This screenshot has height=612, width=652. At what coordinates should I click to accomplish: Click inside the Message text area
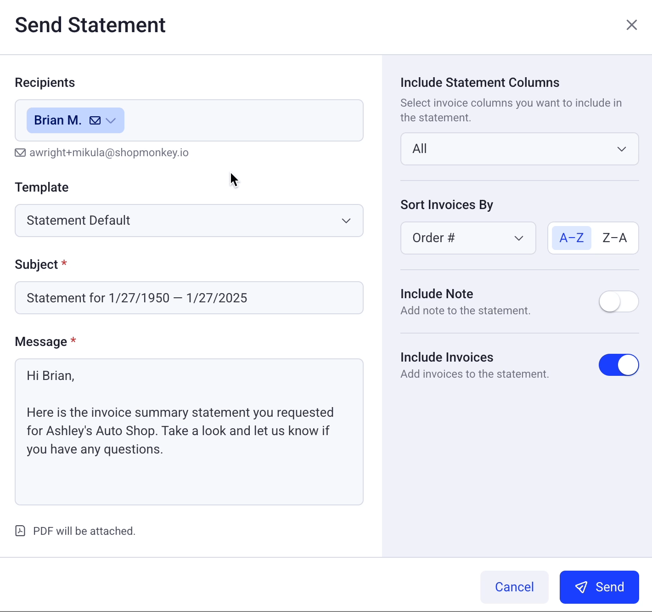(189, 432)
